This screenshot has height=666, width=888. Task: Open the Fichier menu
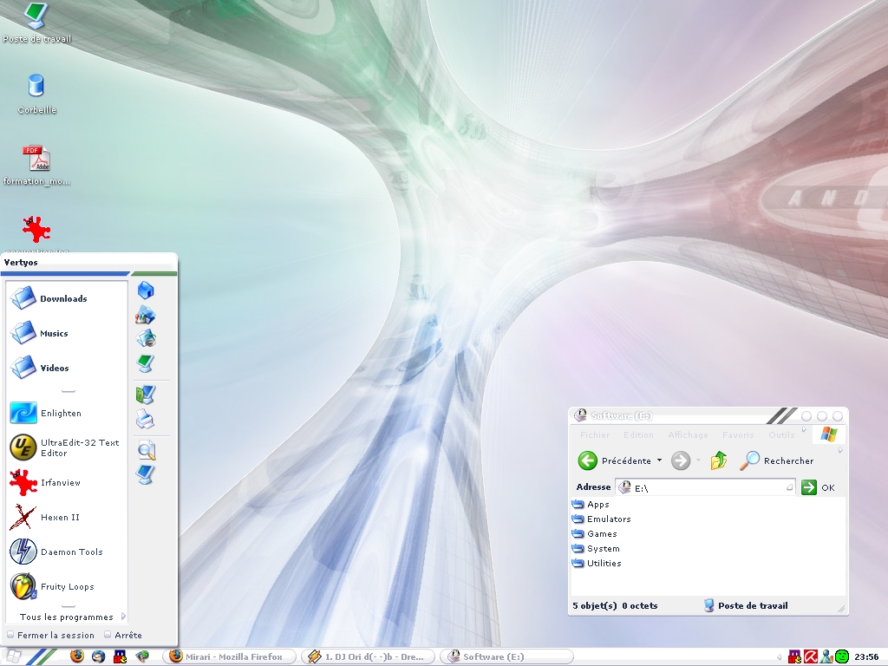[595, 435]
